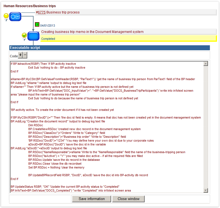Click the 'BP.RSDoc("ClassDoc")="Orders"' line
This screenshot has width=220, height=208.
tap(67, 133)
